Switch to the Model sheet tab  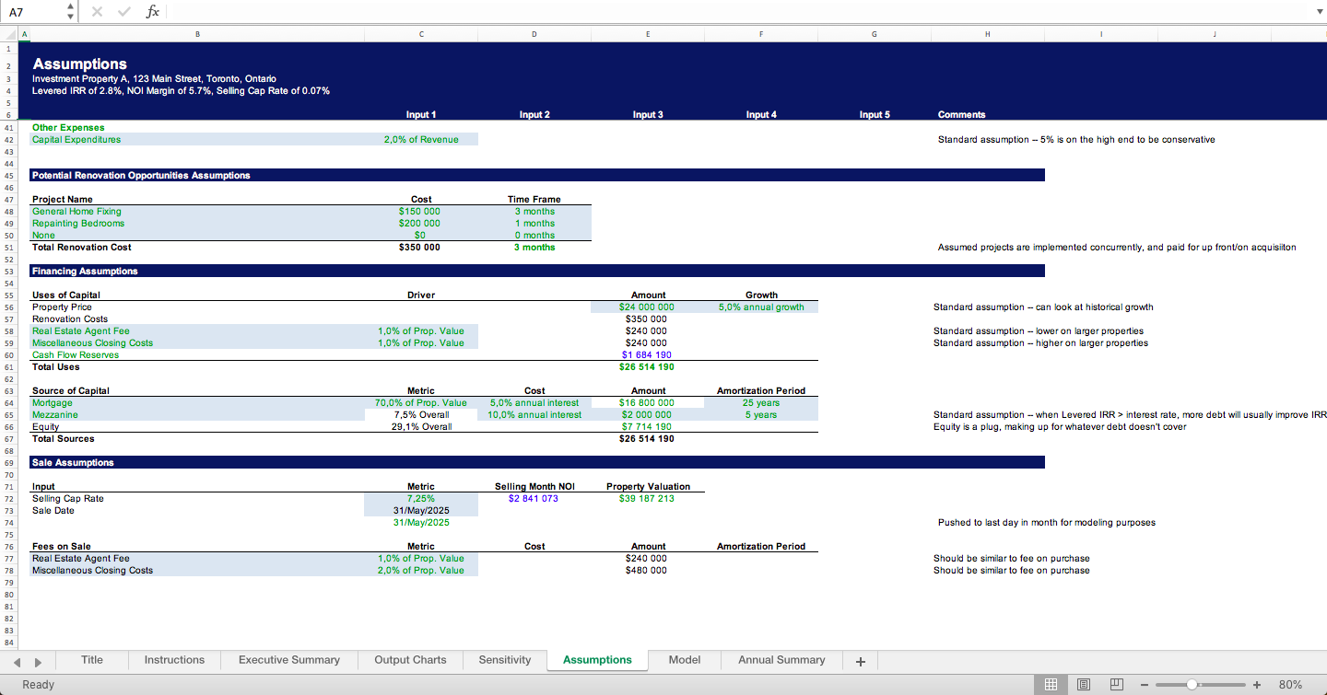click(684, 660)
